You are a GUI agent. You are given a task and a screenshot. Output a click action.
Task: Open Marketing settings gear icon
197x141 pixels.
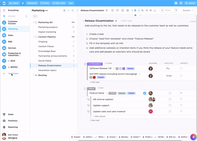[x=64, y=11]
